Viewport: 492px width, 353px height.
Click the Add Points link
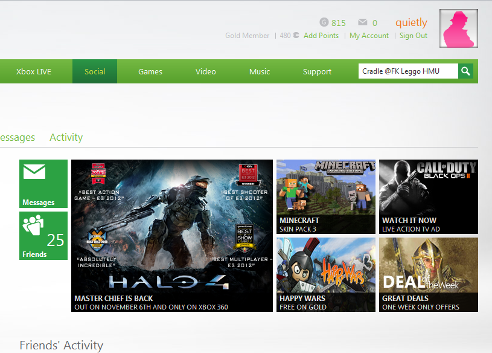pyautogui.click(x=321, y=36)
